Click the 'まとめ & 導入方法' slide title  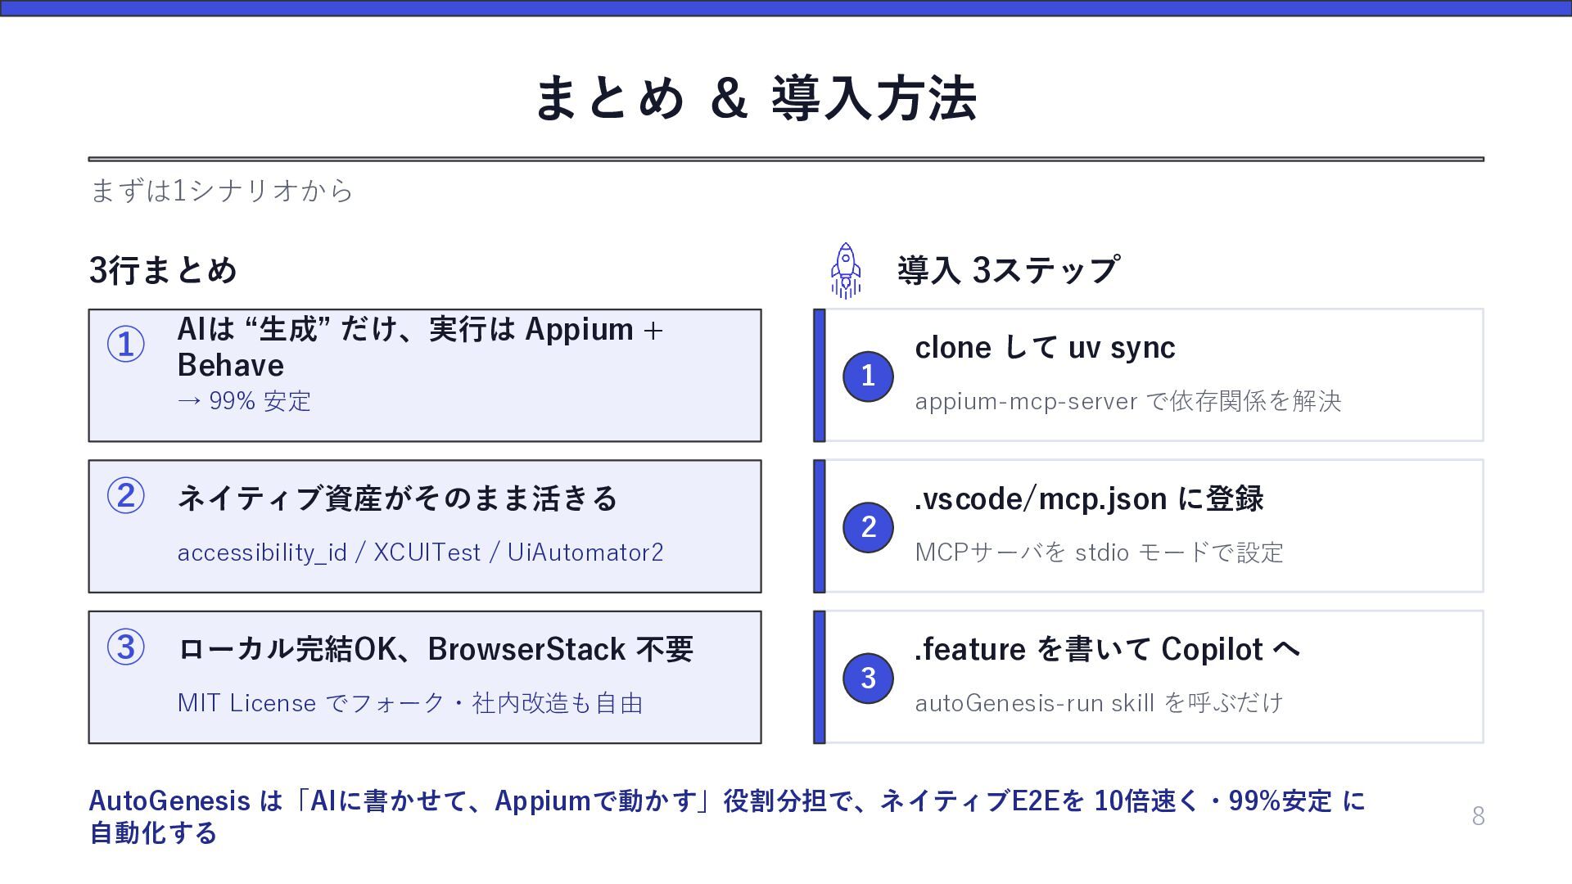coord(756,98)
